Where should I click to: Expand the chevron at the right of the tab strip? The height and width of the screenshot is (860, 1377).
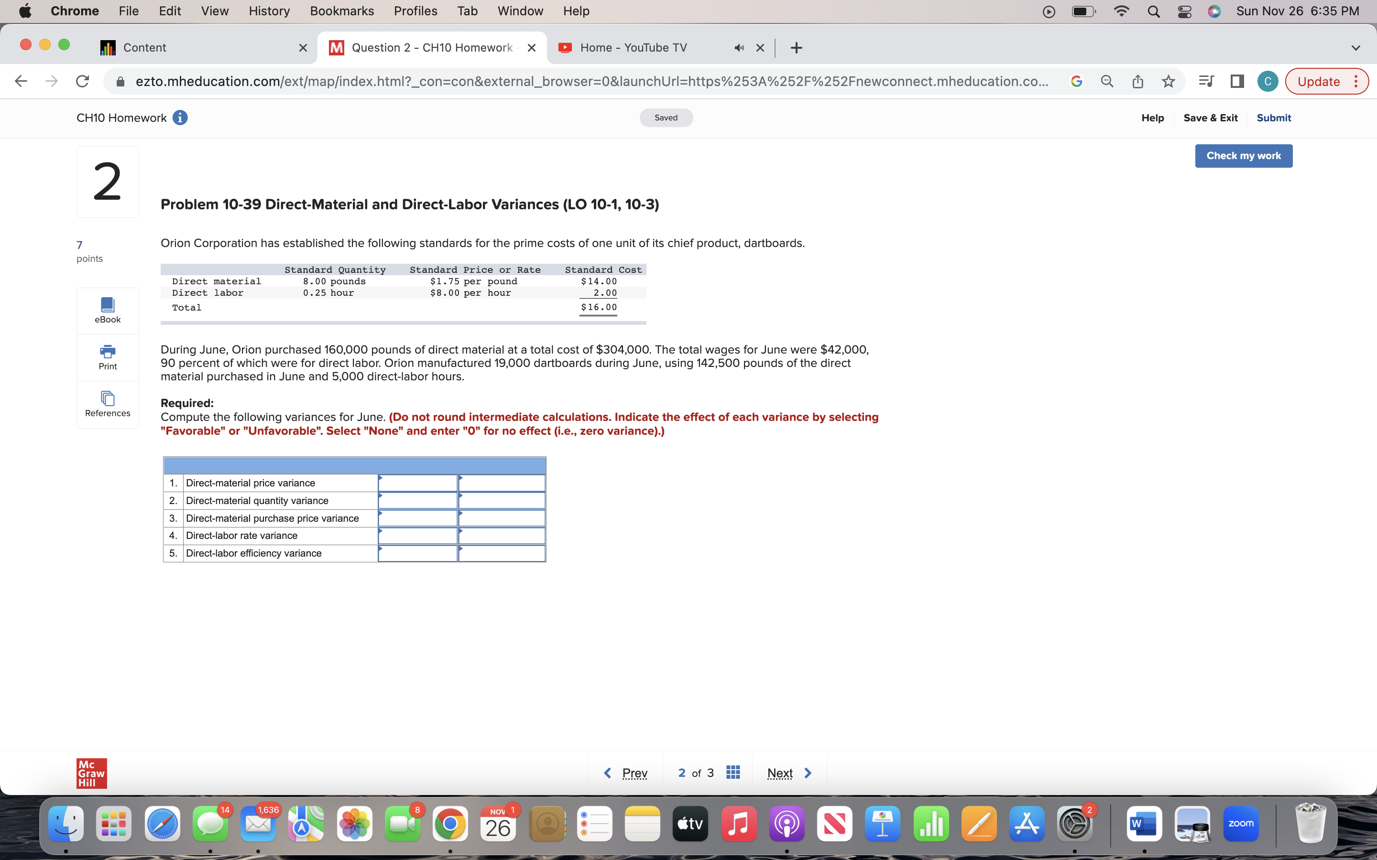click(x=1356, y=48)
